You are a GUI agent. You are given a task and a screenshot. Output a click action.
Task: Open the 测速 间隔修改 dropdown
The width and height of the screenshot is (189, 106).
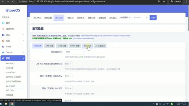pyautogui.click(x=68, y=76)
